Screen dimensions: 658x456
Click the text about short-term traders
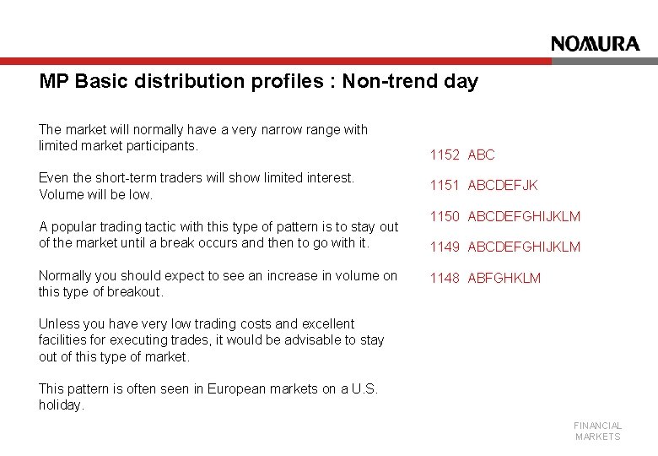(197, 178)
